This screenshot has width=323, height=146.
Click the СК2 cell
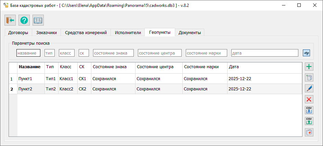pyautogui.click(x=85, y=89)
